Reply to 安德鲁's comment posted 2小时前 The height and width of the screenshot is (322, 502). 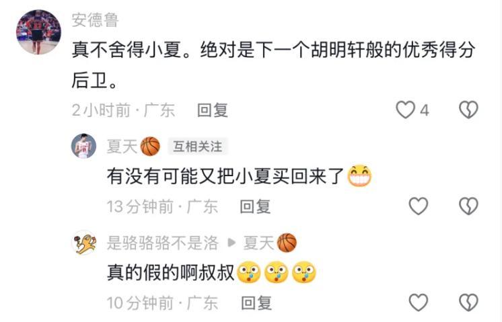click(212, 110)
